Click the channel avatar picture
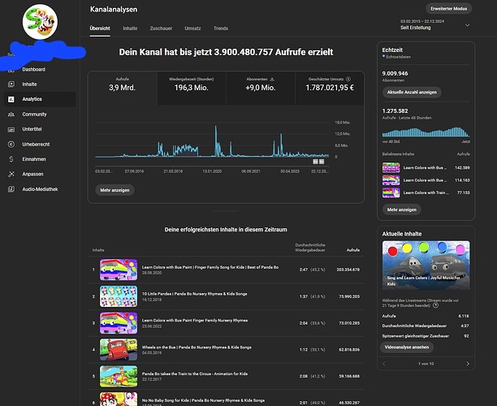The height and width of the screenshot is (406, 497). tap(40, 22)
